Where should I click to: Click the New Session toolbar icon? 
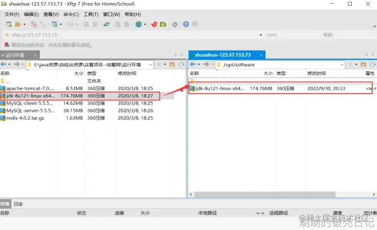(9, 24)
